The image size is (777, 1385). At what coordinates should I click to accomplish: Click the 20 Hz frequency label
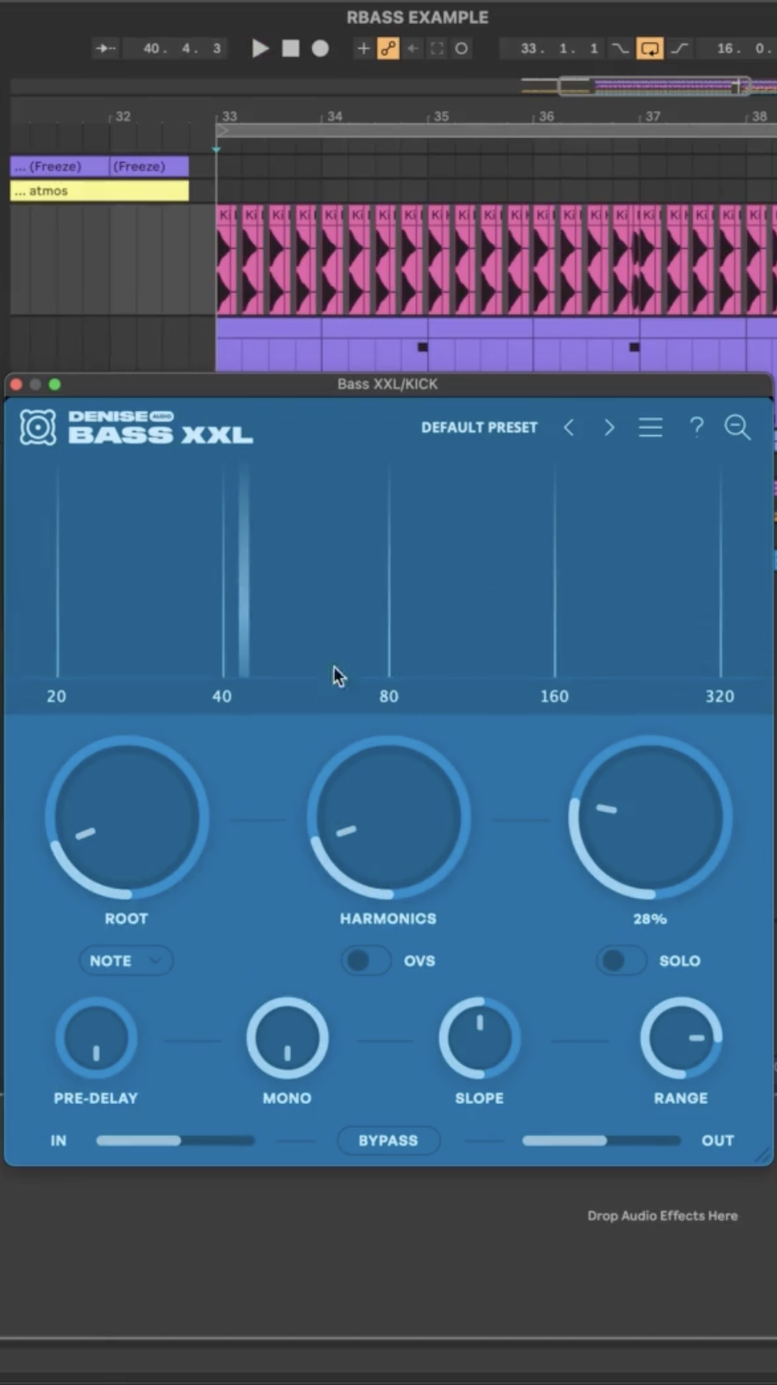56,697
